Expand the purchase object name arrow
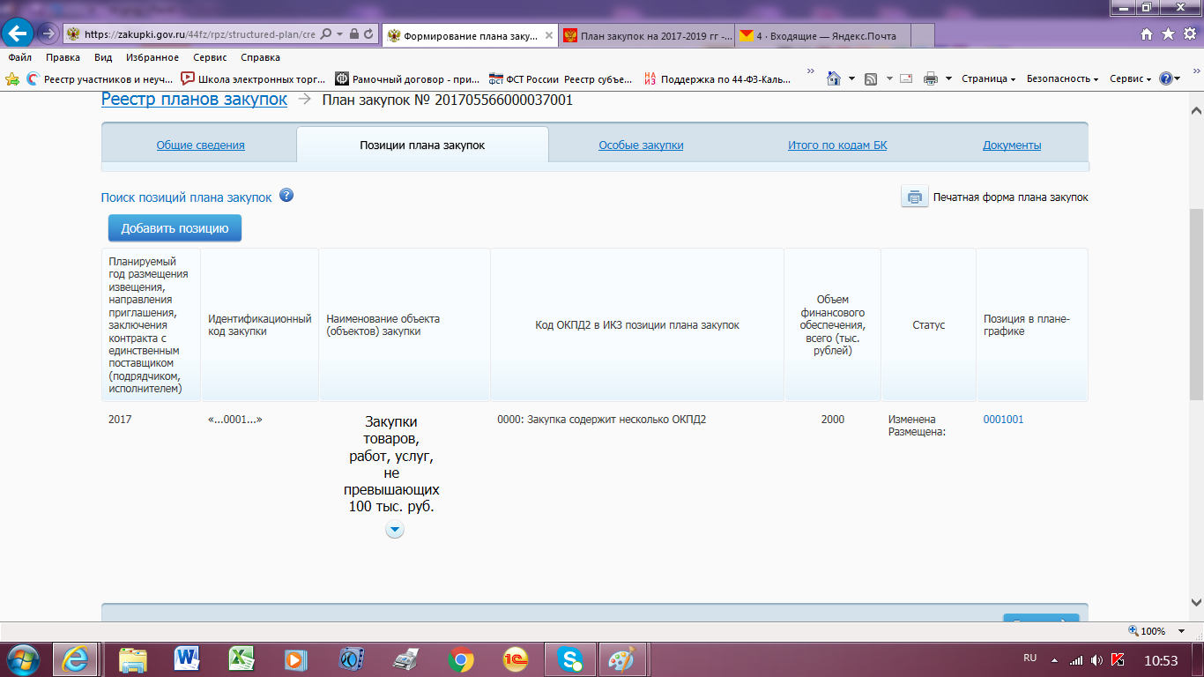Viewport: 1204px width, 677px height. (395, 530)
